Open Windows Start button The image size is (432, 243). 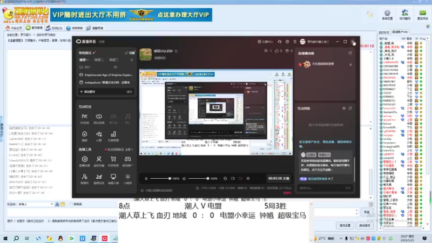5,238
